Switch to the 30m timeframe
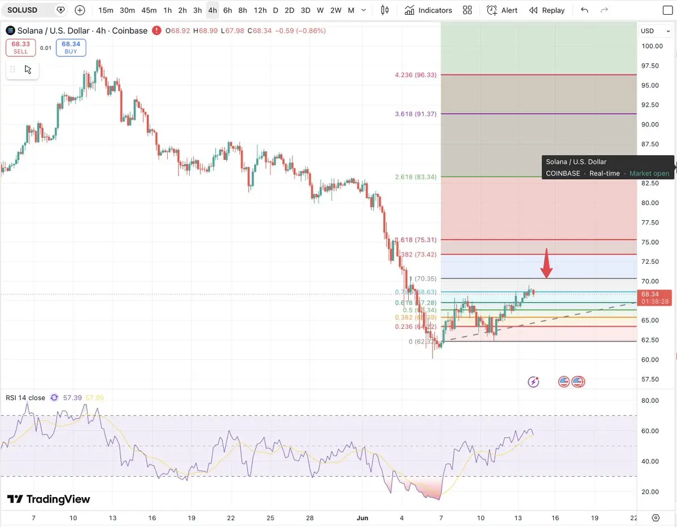Screen dimensions: 677x527 tap(127, 10)
